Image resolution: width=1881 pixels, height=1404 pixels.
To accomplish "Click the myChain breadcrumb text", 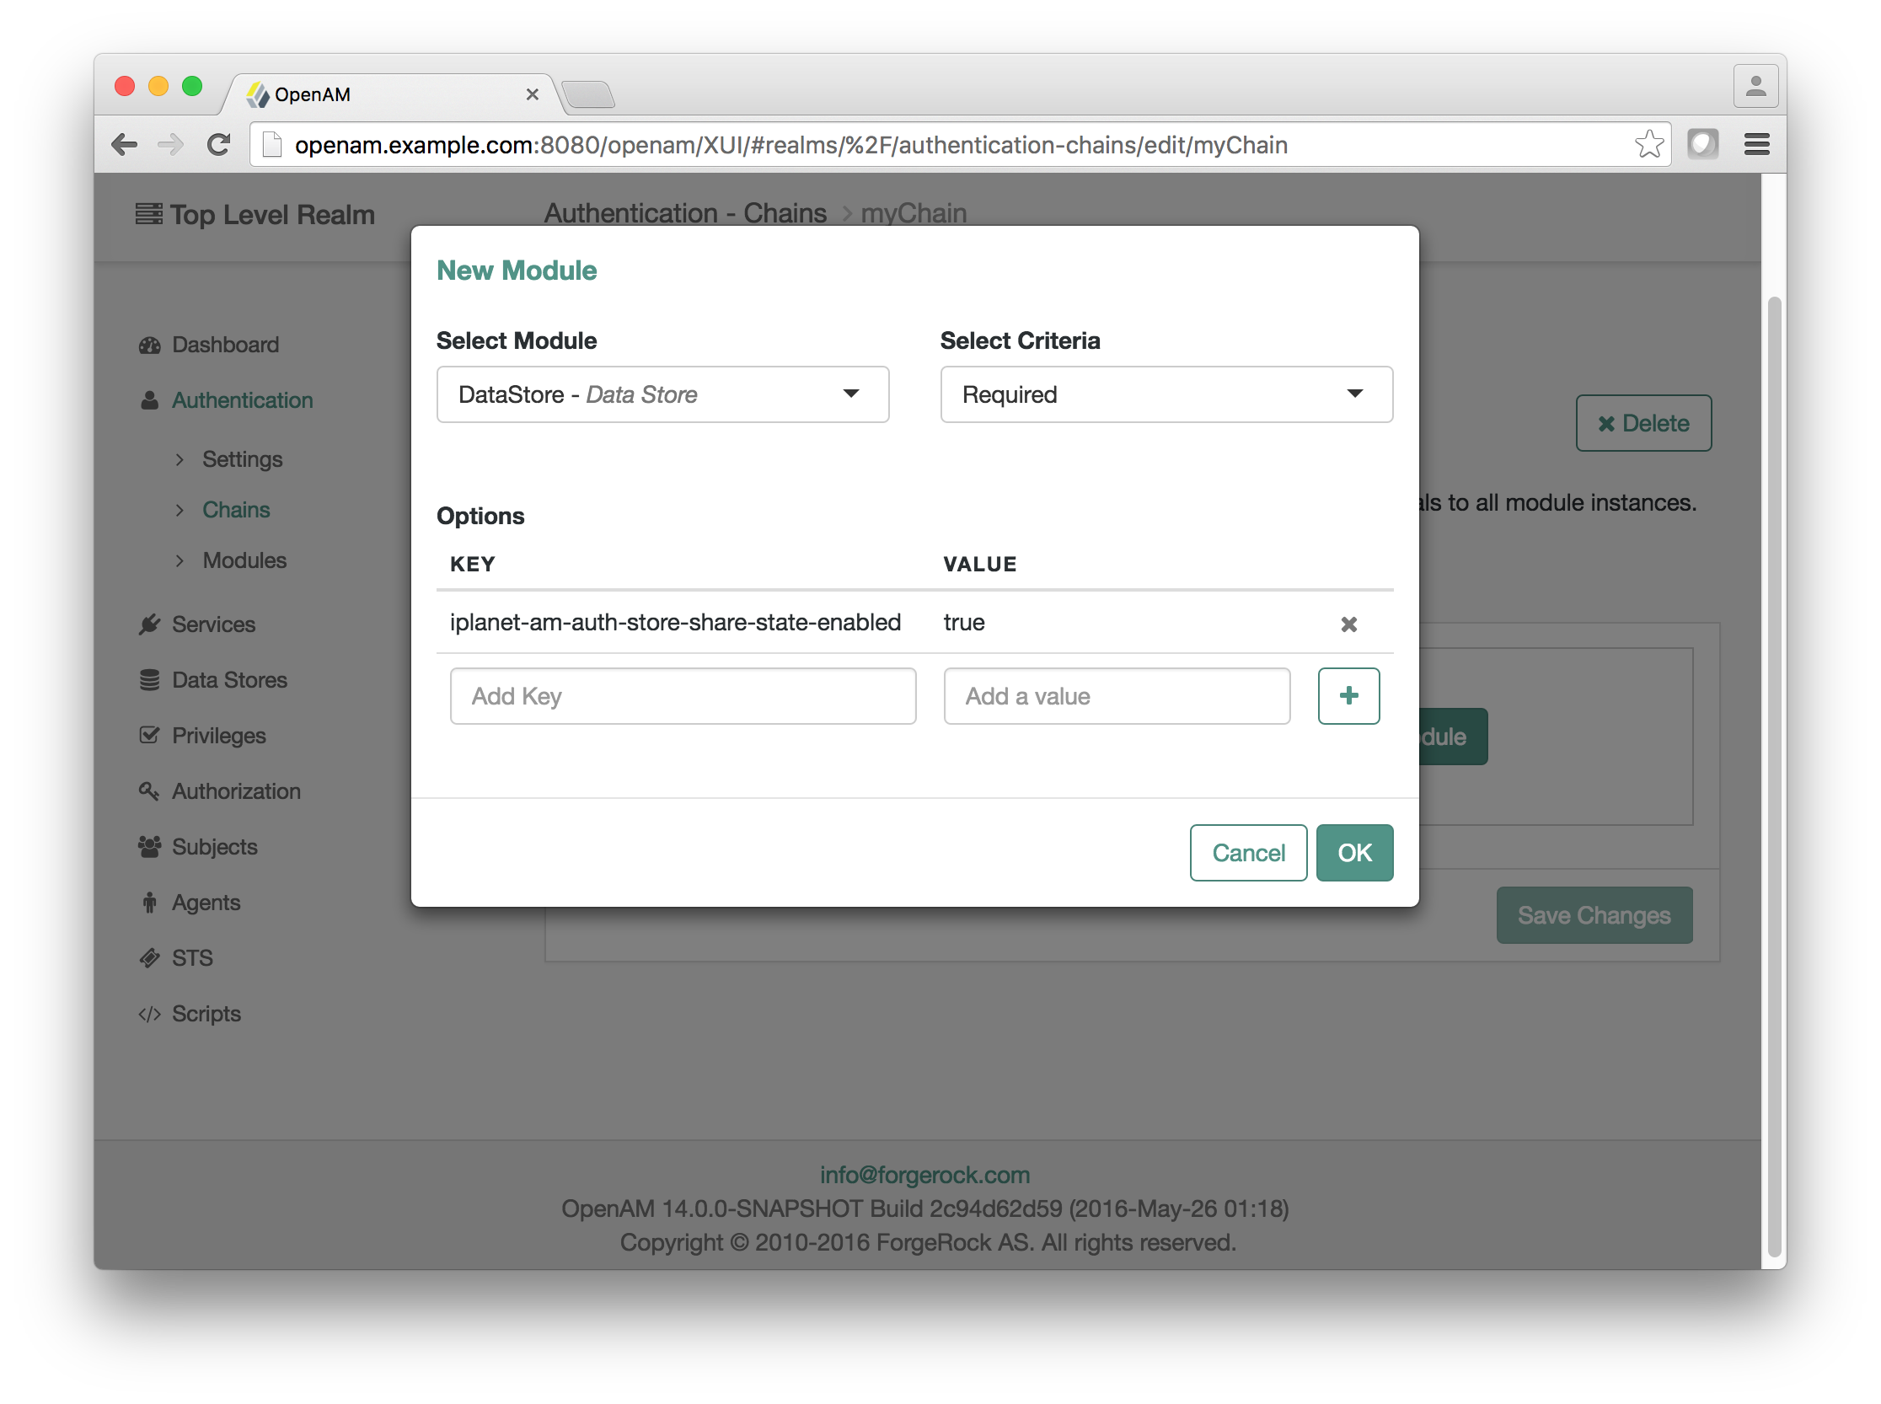I will point(913,213).
